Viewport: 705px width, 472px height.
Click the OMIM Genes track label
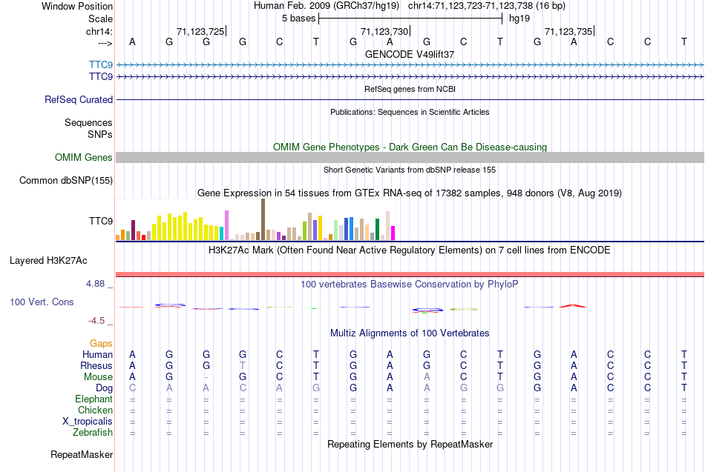pyautogui.click(x=84, y=157)
